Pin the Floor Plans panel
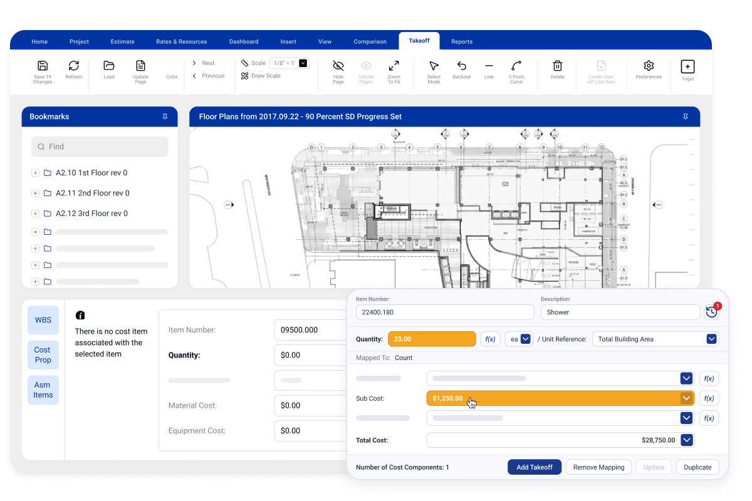The width and height of the screenshot is (752, 501). click(686, 116)
